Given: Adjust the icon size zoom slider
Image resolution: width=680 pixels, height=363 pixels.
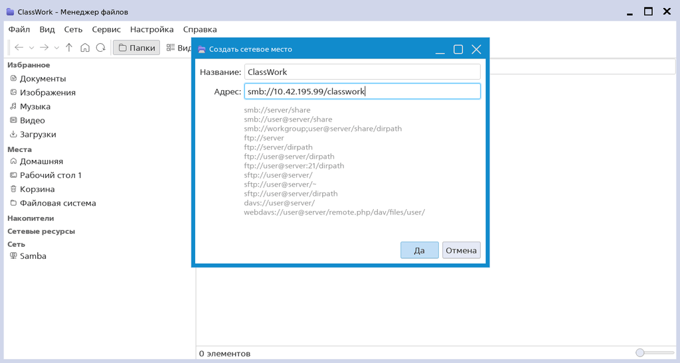Looking at the screenshot, I should 655,353.
